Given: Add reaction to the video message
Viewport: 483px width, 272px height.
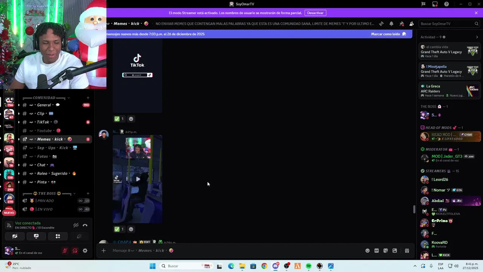Looking at the screenshot, I should click(x=131, y=229).
